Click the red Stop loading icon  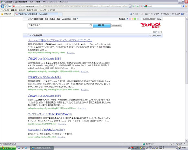click(141, 6)
